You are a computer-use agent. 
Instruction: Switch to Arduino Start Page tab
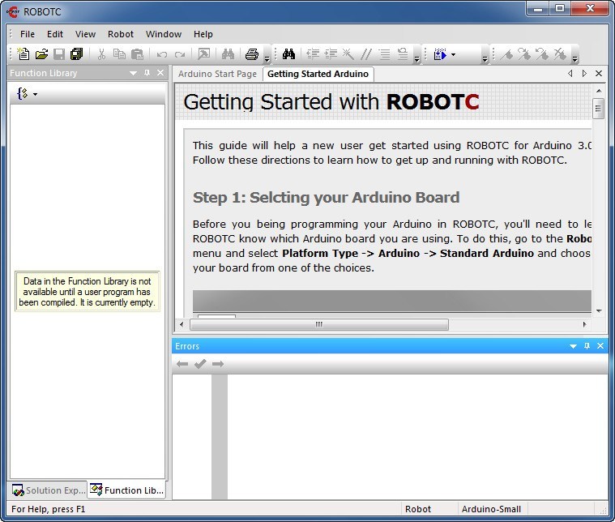217,74
